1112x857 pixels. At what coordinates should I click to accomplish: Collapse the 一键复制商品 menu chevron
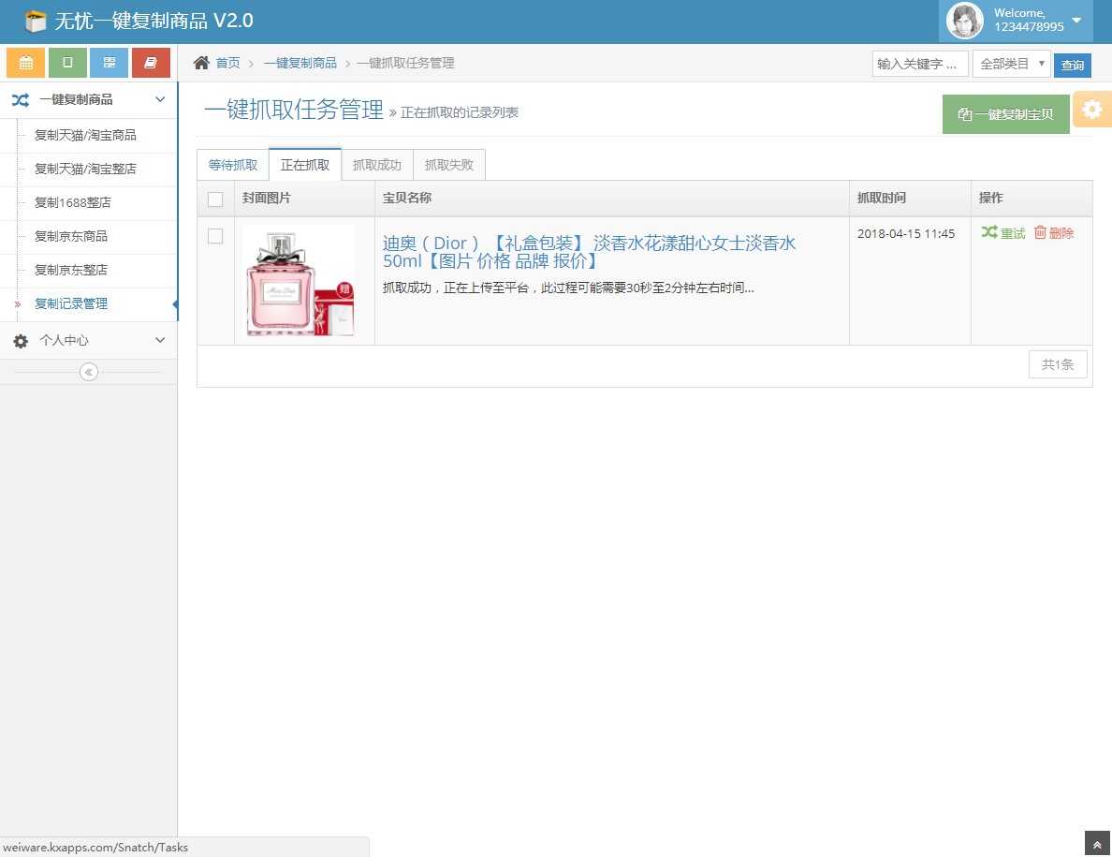(160, 99)
